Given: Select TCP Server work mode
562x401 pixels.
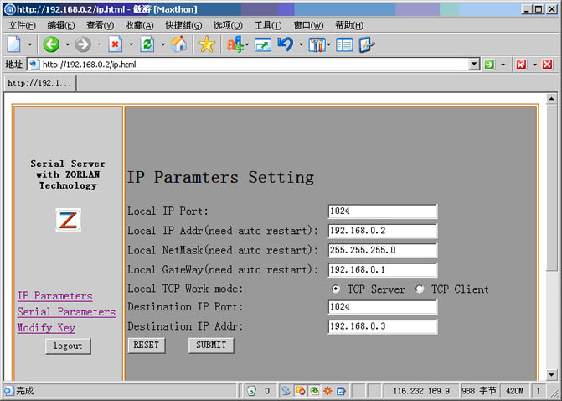Looking at the screenshot, I should 336,289.
